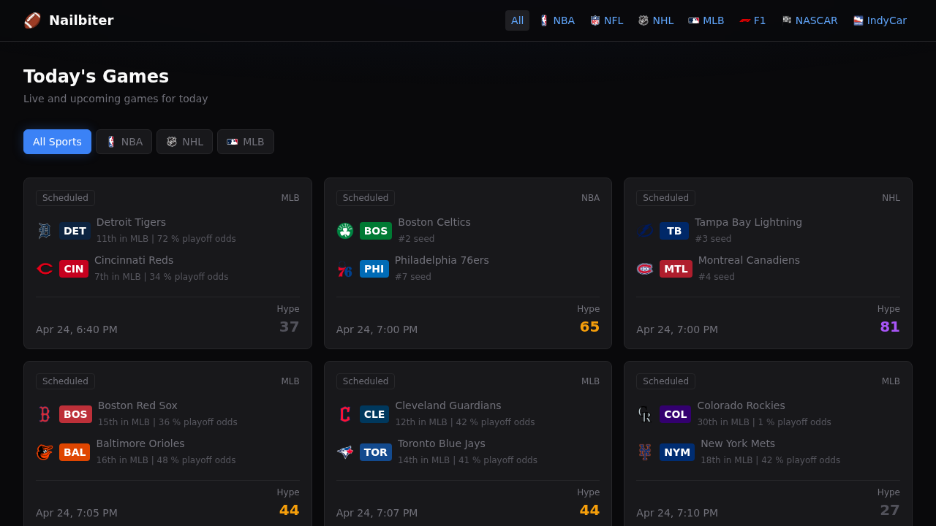Viewport: 936px width, 526px height.
Task: Go to F1 in the top navigation
Action: 752,20
